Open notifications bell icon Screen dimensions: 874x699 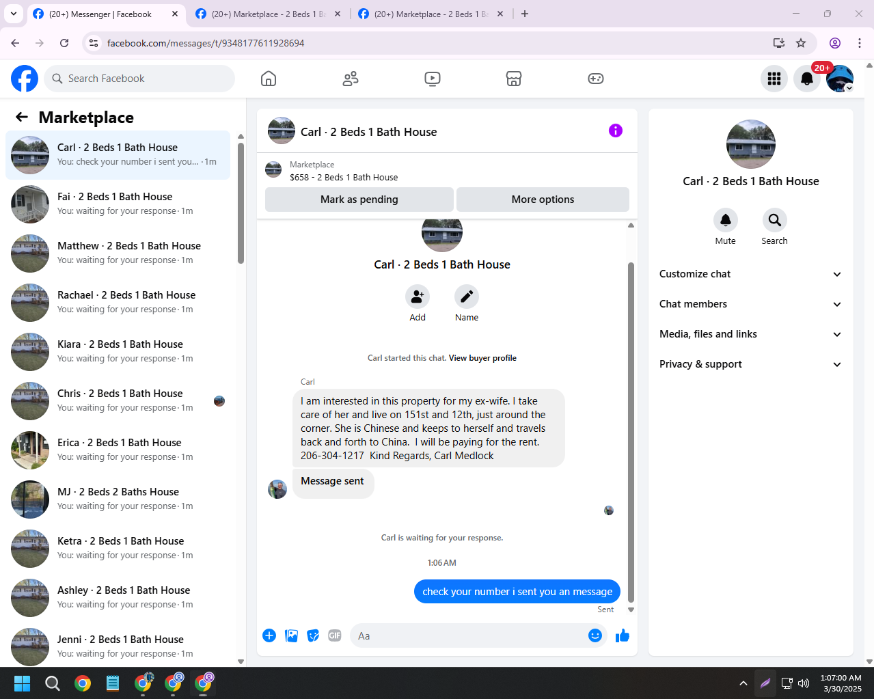coord(807,79)
